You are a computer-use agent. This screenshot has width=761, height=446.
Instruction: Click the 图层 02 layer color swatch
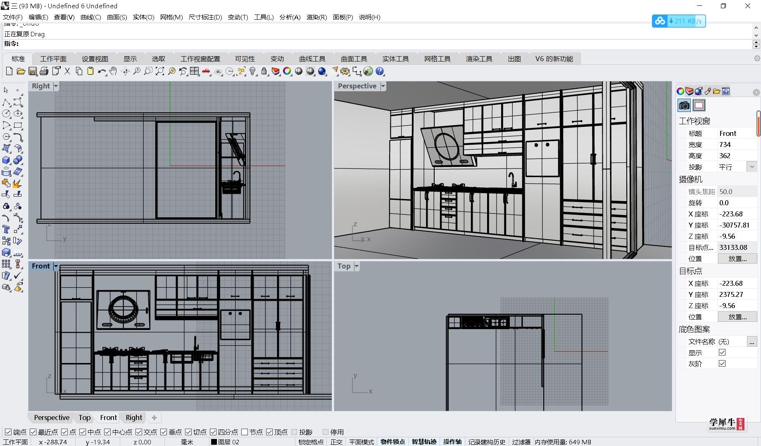coord(214,442)
